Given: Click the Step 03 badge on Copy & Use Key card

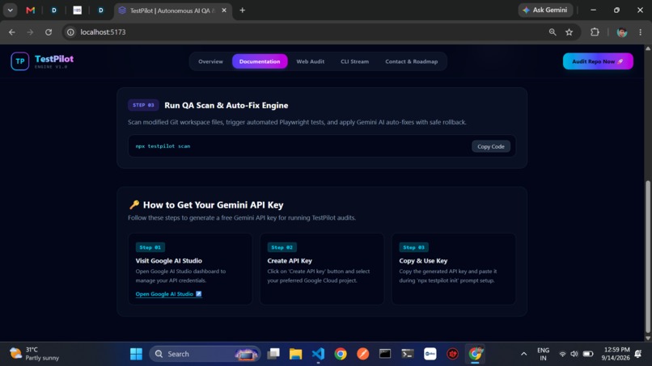Looking at the screenshot, I should point(413,247).
